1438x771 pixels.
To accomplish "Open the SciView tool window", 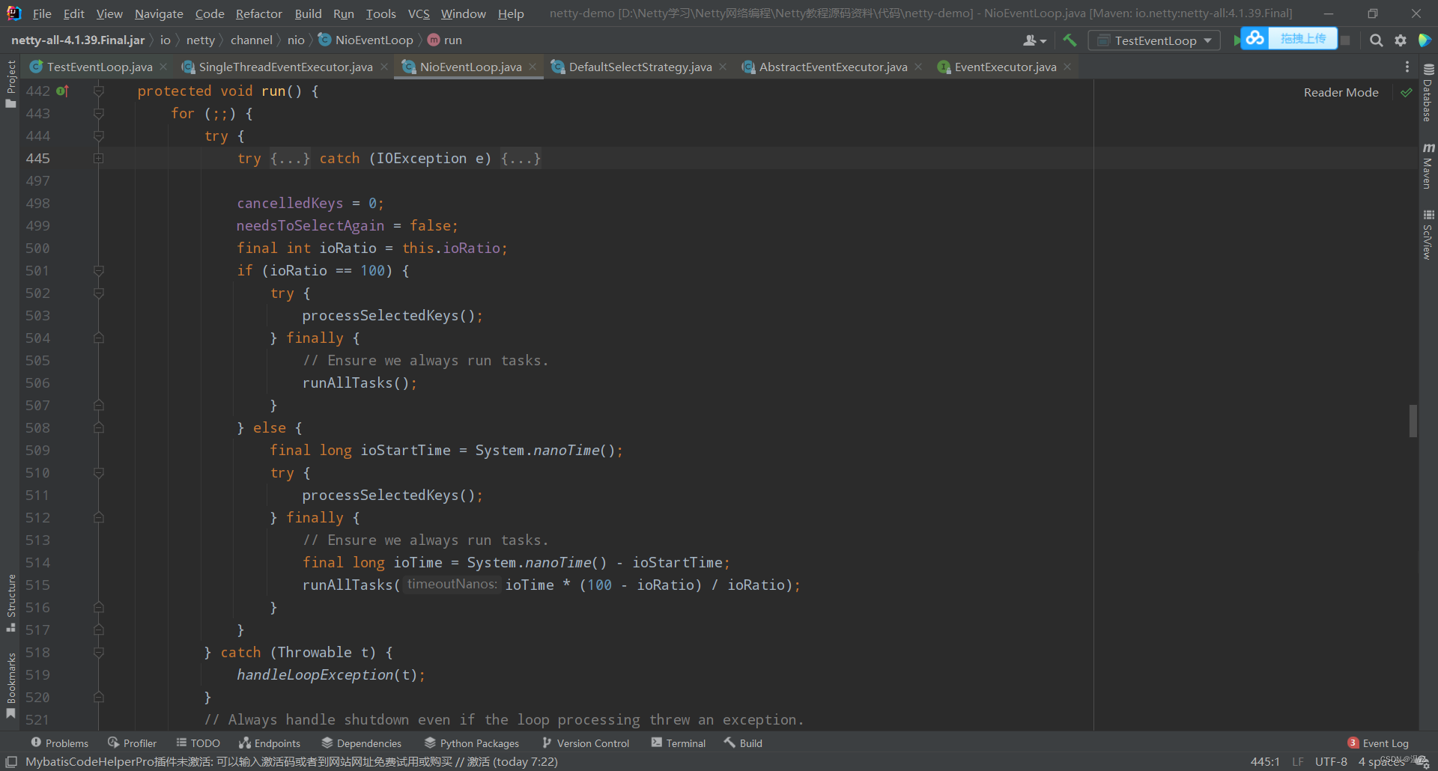I will tap(1428, 235).
